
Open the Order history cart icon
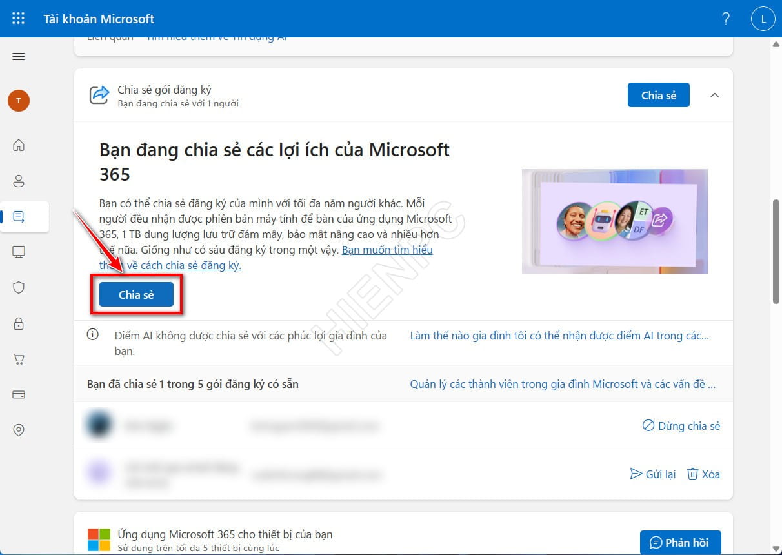pos(19,359)
